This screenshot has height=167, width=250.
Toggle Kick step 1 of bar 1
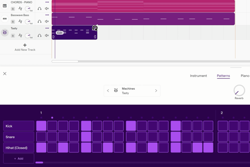point(41,126)
